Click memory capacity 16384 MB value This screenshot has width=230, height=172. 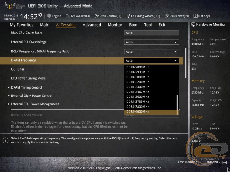(x=197, y=105)
